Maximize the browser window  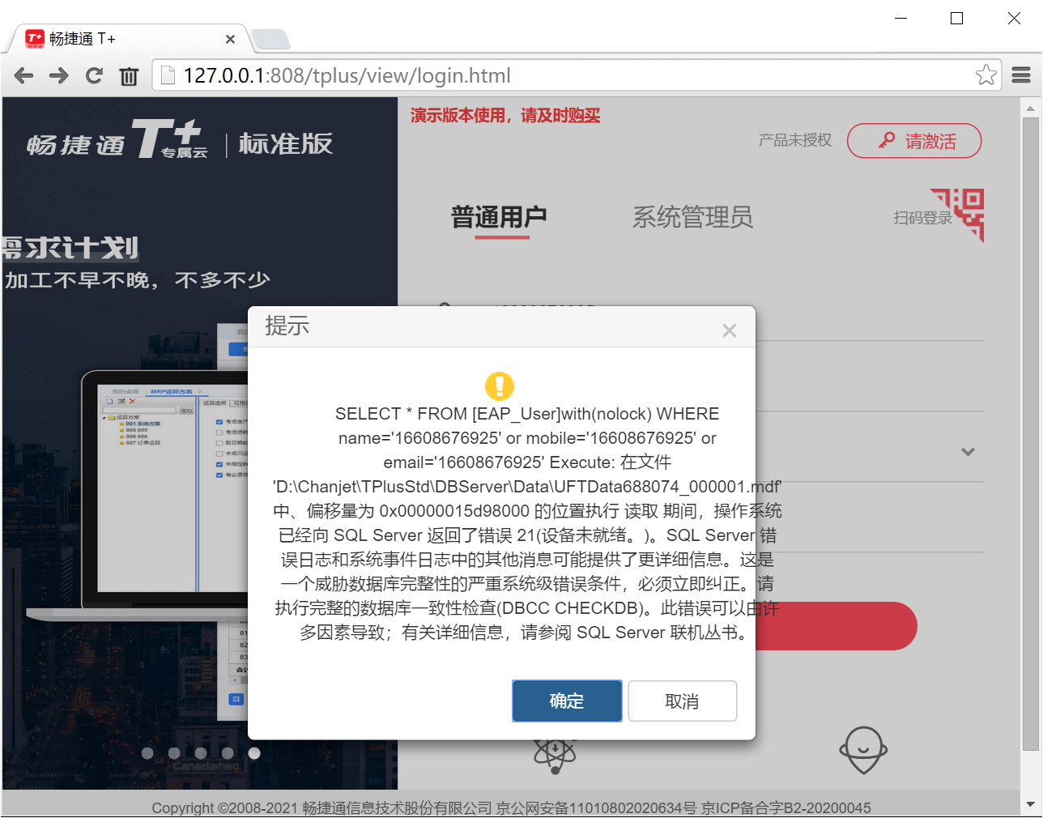[x=956, y=18]
